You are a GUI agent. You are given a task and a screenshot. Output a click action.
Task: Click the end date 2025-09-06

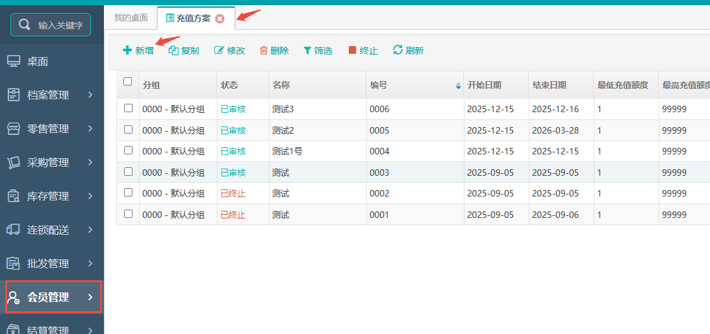coord(555,215)
